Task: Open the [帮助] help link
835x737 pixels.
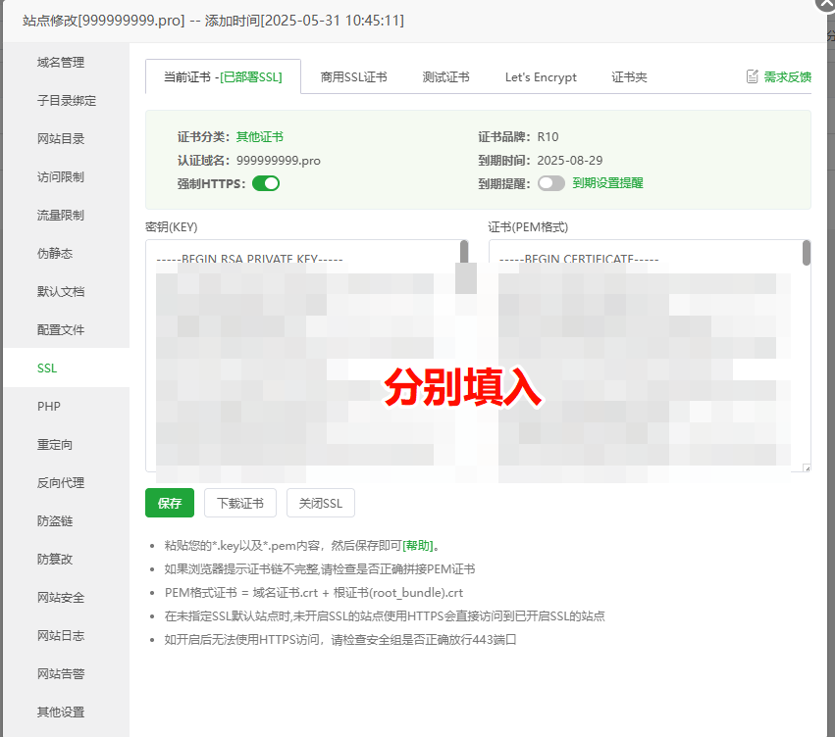Action: 418,546
